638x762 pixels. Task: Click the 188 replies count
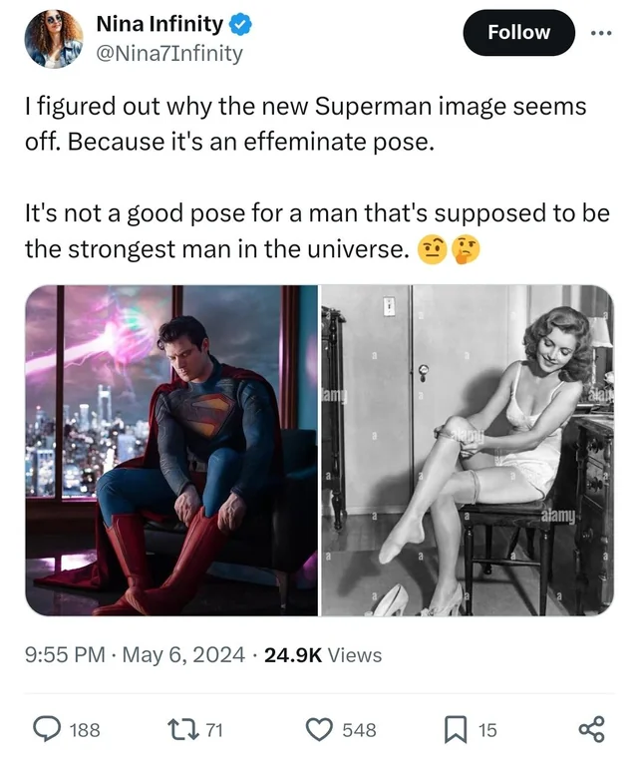[85, 730]
